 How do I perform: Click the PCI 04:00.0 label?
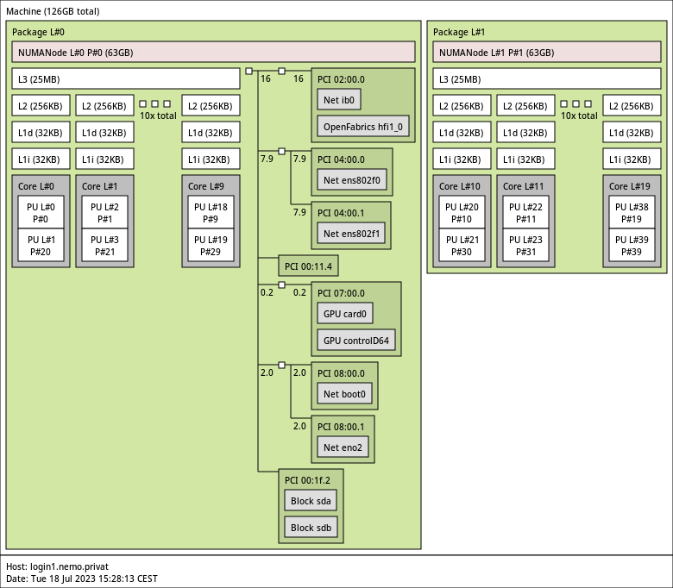coord(341,160)
